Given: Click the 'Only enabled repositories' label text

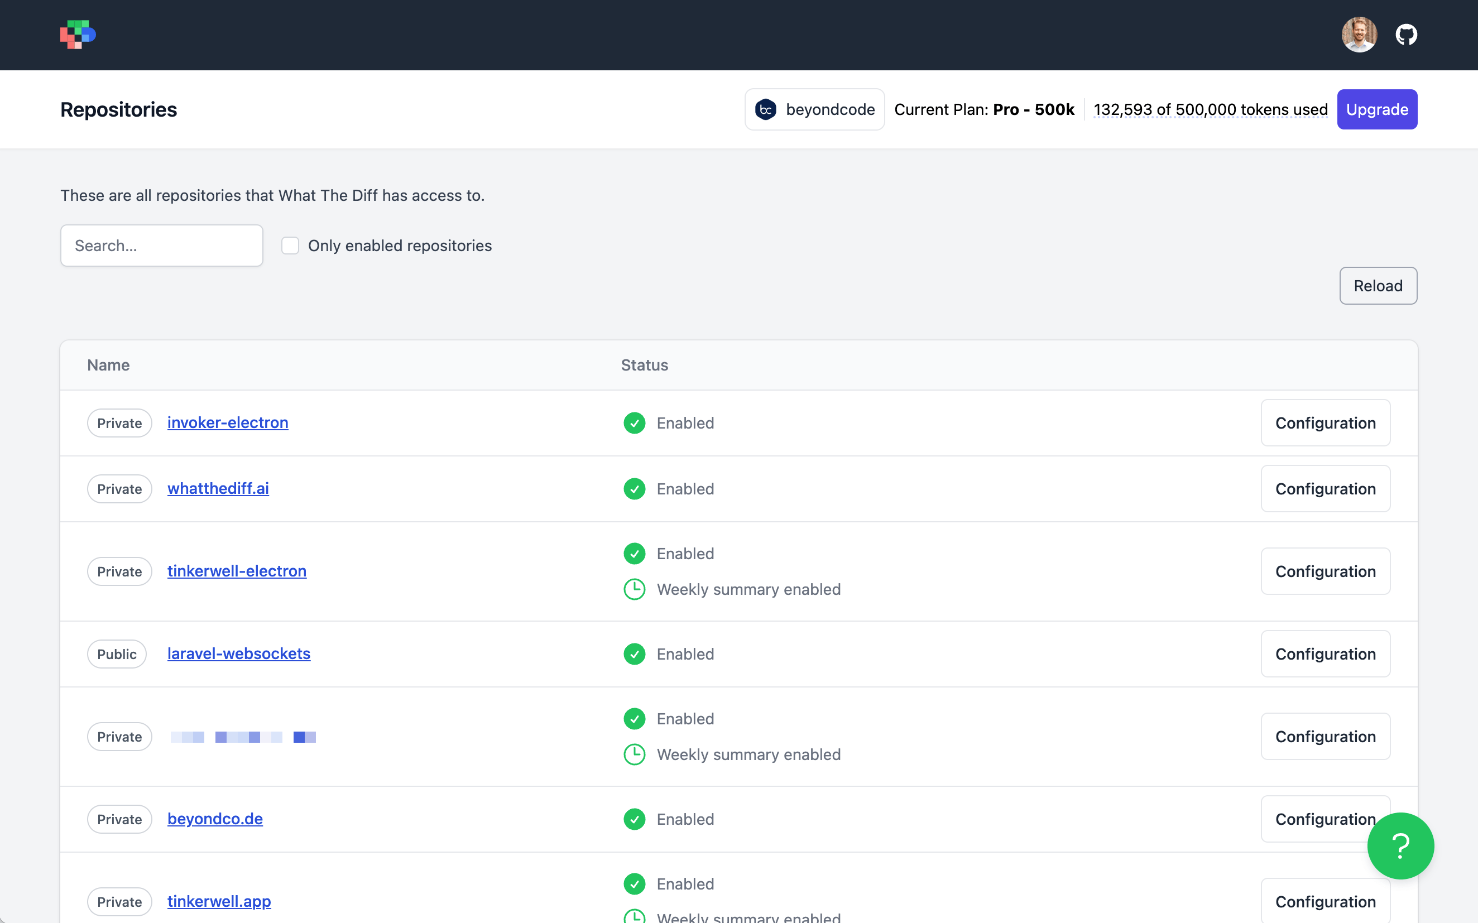Looking at the screenshot, I should (x=400, y=246).
